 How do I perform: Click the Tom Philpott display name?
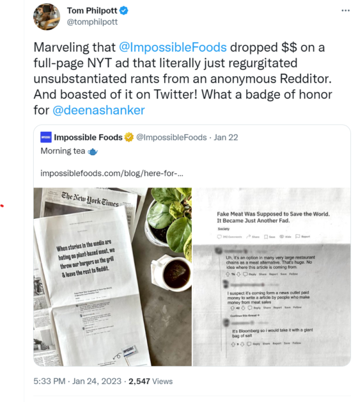(92, 11)
